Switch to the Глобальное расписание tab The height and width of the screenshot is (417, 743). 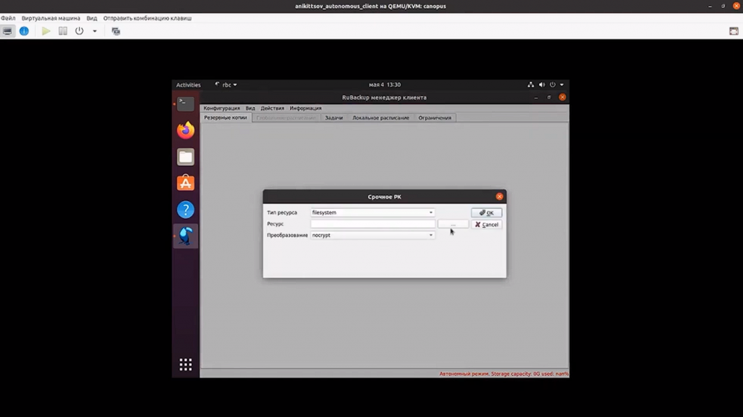tap(286, 117)
